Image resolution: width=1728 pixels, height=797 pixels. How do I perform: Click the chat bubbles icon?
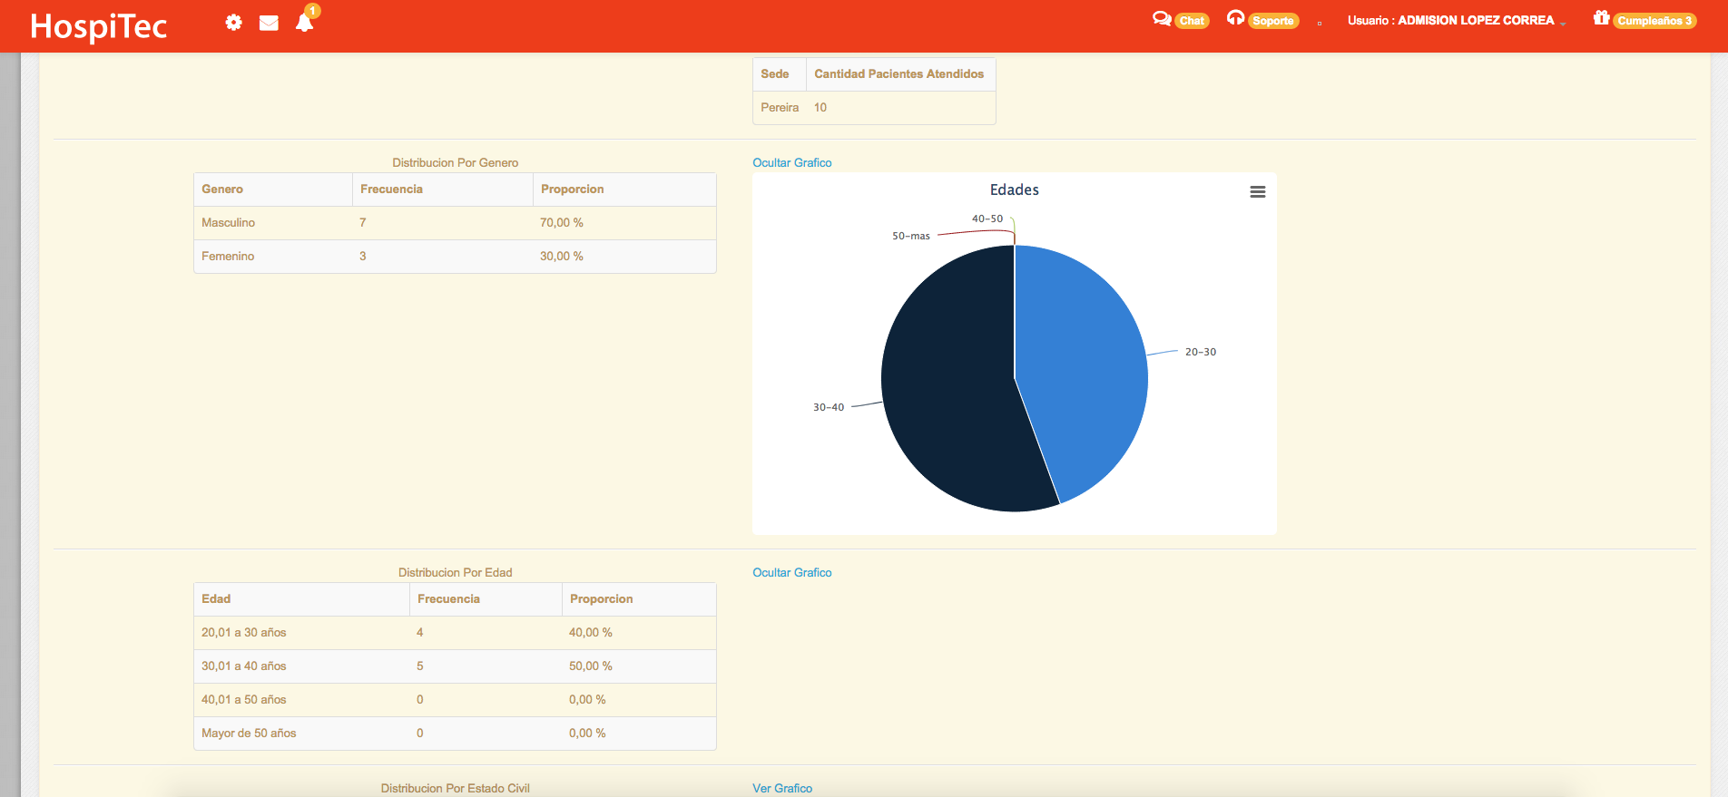(x=1161, y=19)
